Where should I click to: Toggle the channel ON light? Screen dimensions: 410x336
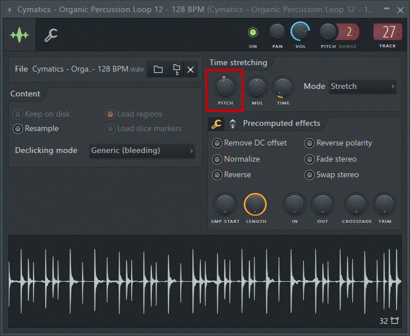tap(252, 32)
